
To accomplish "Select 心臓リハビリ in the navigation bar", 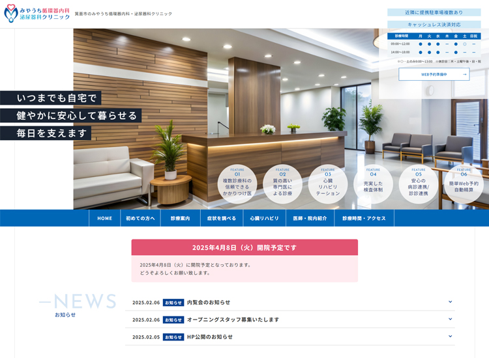I will [x=264, y=218].
